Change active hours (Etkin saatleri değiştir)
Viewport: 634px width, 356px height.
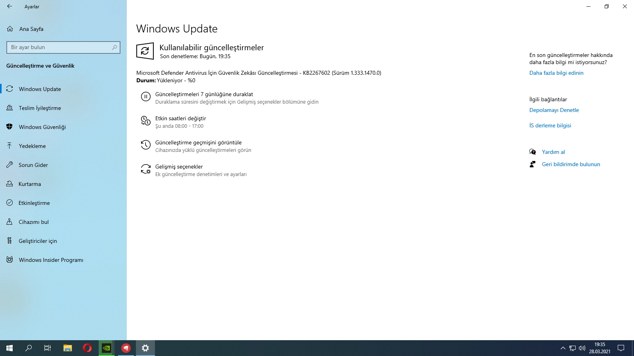(181, 118)
